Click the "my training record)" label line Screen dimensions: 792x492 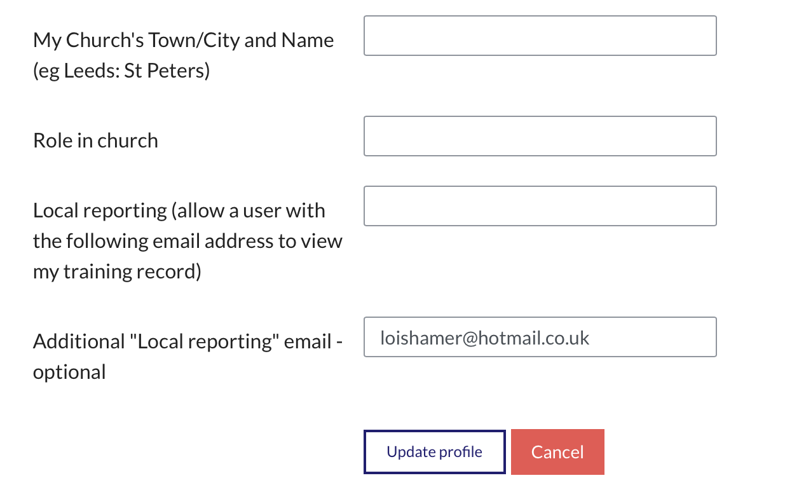click(117, 271)
